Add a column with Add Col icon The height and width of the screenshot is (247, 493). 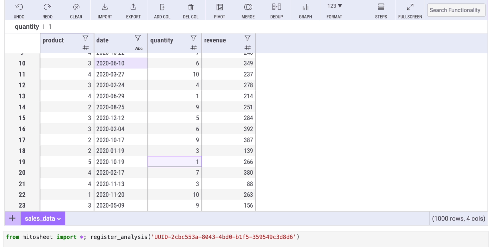(162, 7)
